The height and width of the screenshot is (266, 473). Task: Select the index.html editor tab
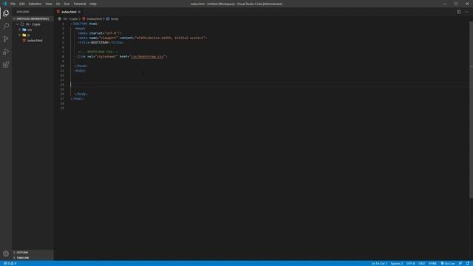(69, 12)
